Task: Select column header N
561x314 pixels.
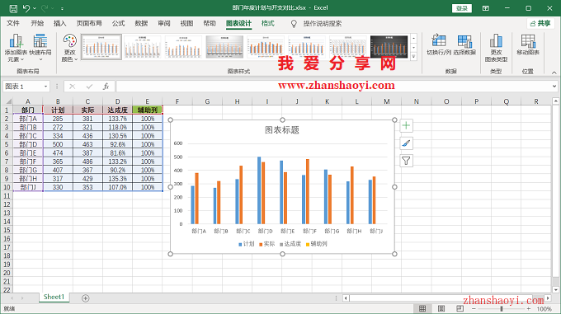Action: (x=417, y=101)
